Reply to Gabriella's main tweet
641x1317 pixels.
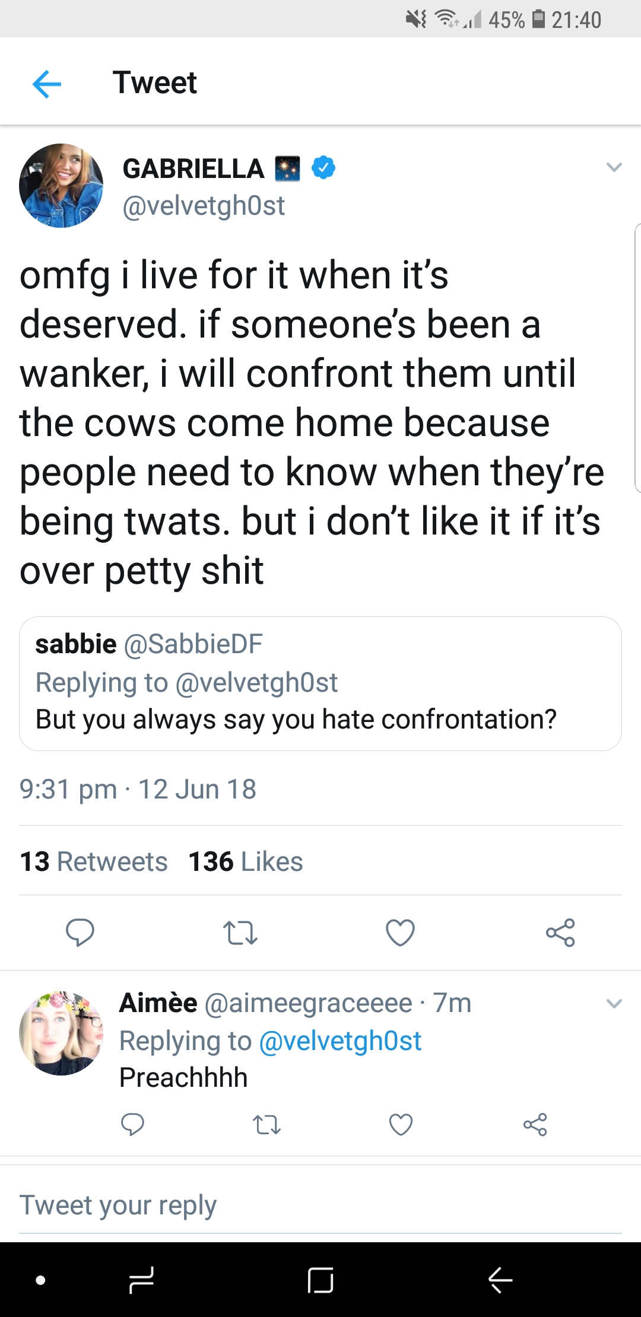tap(80, 932)
